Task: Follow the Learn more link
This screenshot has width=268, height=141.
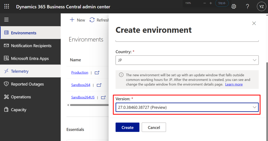Action: click(234, 84)
